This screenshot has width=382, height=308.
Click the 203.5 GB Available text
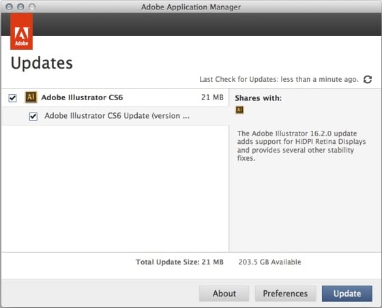coord(269,262)
